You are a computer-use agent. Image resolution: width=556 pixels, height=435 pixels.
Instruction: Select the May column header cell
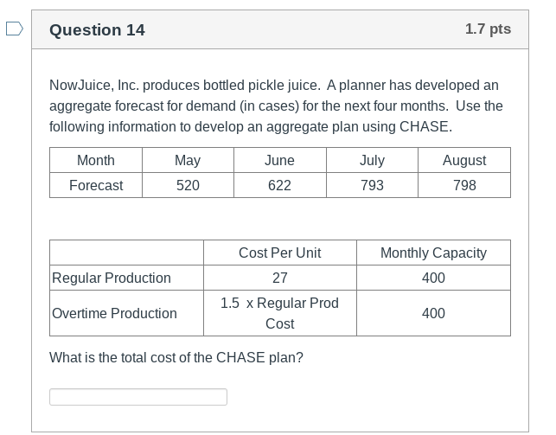(x=188, y=160)
